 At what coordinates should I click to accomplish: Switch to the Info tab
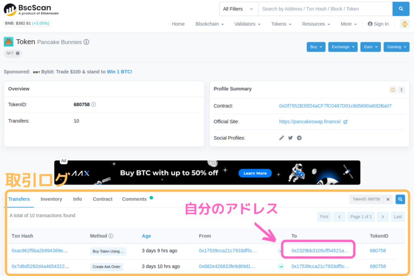77,199
